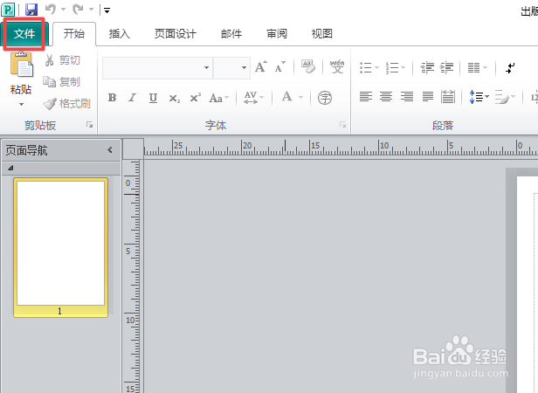Screen dimensions: 538x393
Task: Open the Change Case Aa dropdown
Action: point(219,98)
